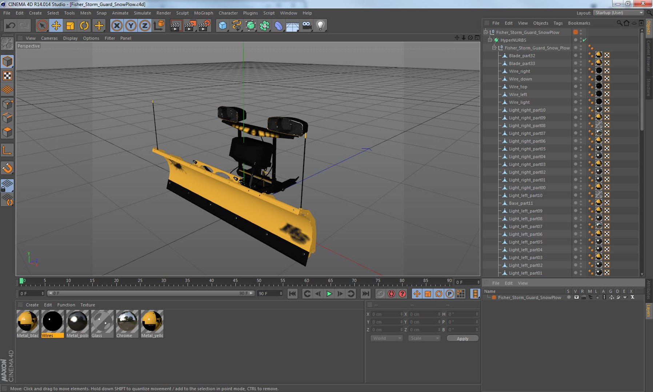Click the Camera object icon
This screenshot has height=392, width=653.
(307, 25)
